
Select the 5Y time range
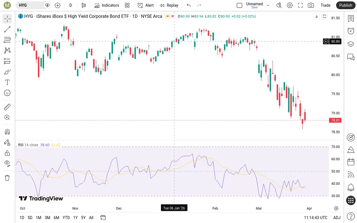[x=83, y=218]
